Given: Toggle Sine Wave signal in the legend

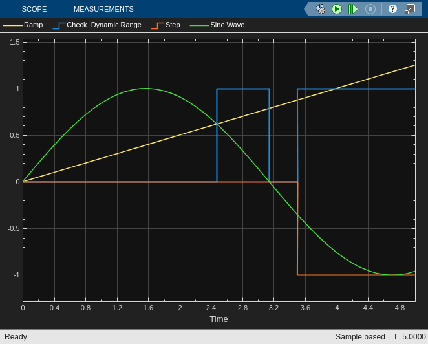Looking at the screenshot, I should tap(217, 25).
